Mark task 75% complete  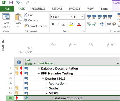click(x=105, y=17)
